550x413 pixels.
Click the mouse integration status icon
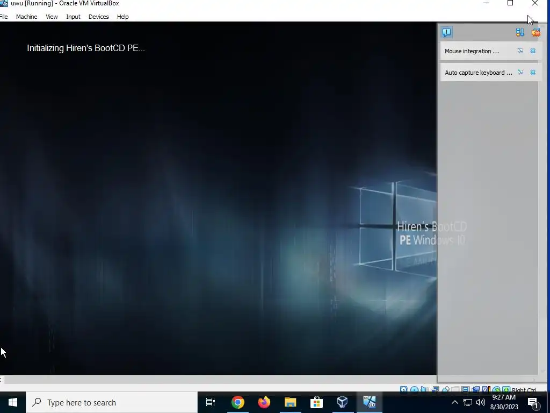coord(496,389)
